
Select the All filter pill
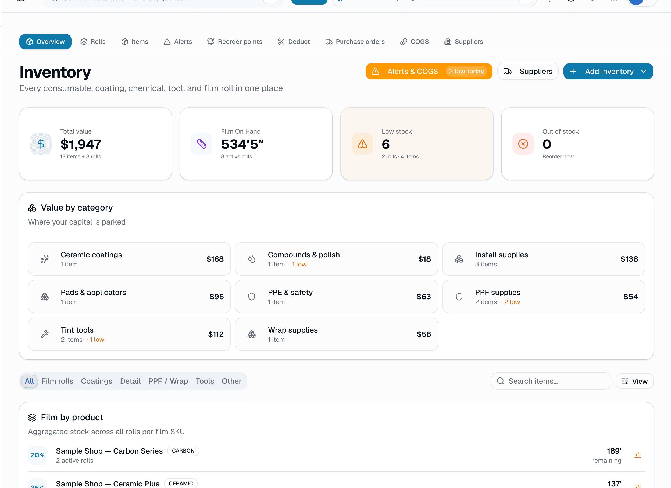[x=29, y=381]
